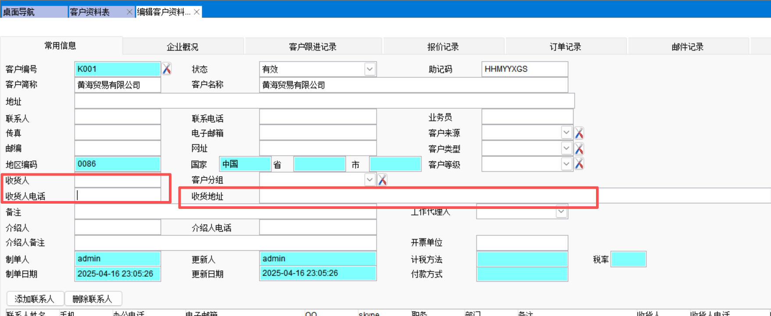
Task: Click the clear icon beside 客户编号 field
Action: pos(167,69)
